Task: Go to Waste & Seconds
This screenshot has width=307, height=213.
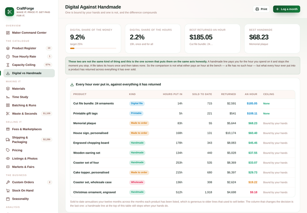Action: click(29, 113)
